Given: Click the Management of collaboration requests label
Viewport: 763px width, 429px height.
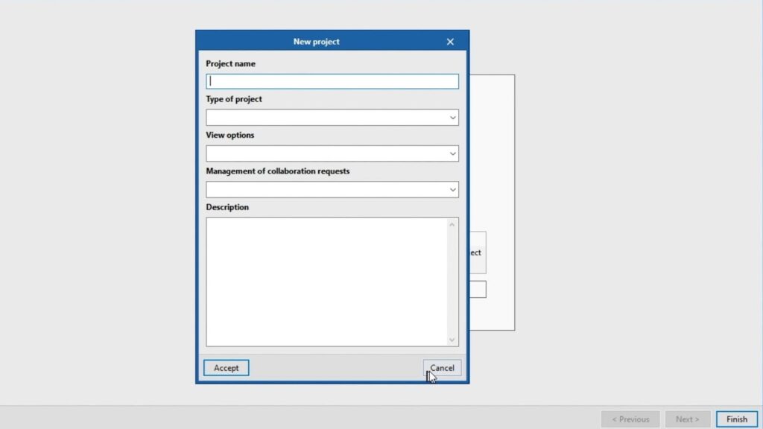Looking at the screenshot, I should [x=277, y=171].
